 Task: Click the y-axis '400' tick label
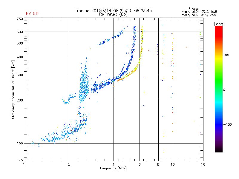tap(20, 57)
